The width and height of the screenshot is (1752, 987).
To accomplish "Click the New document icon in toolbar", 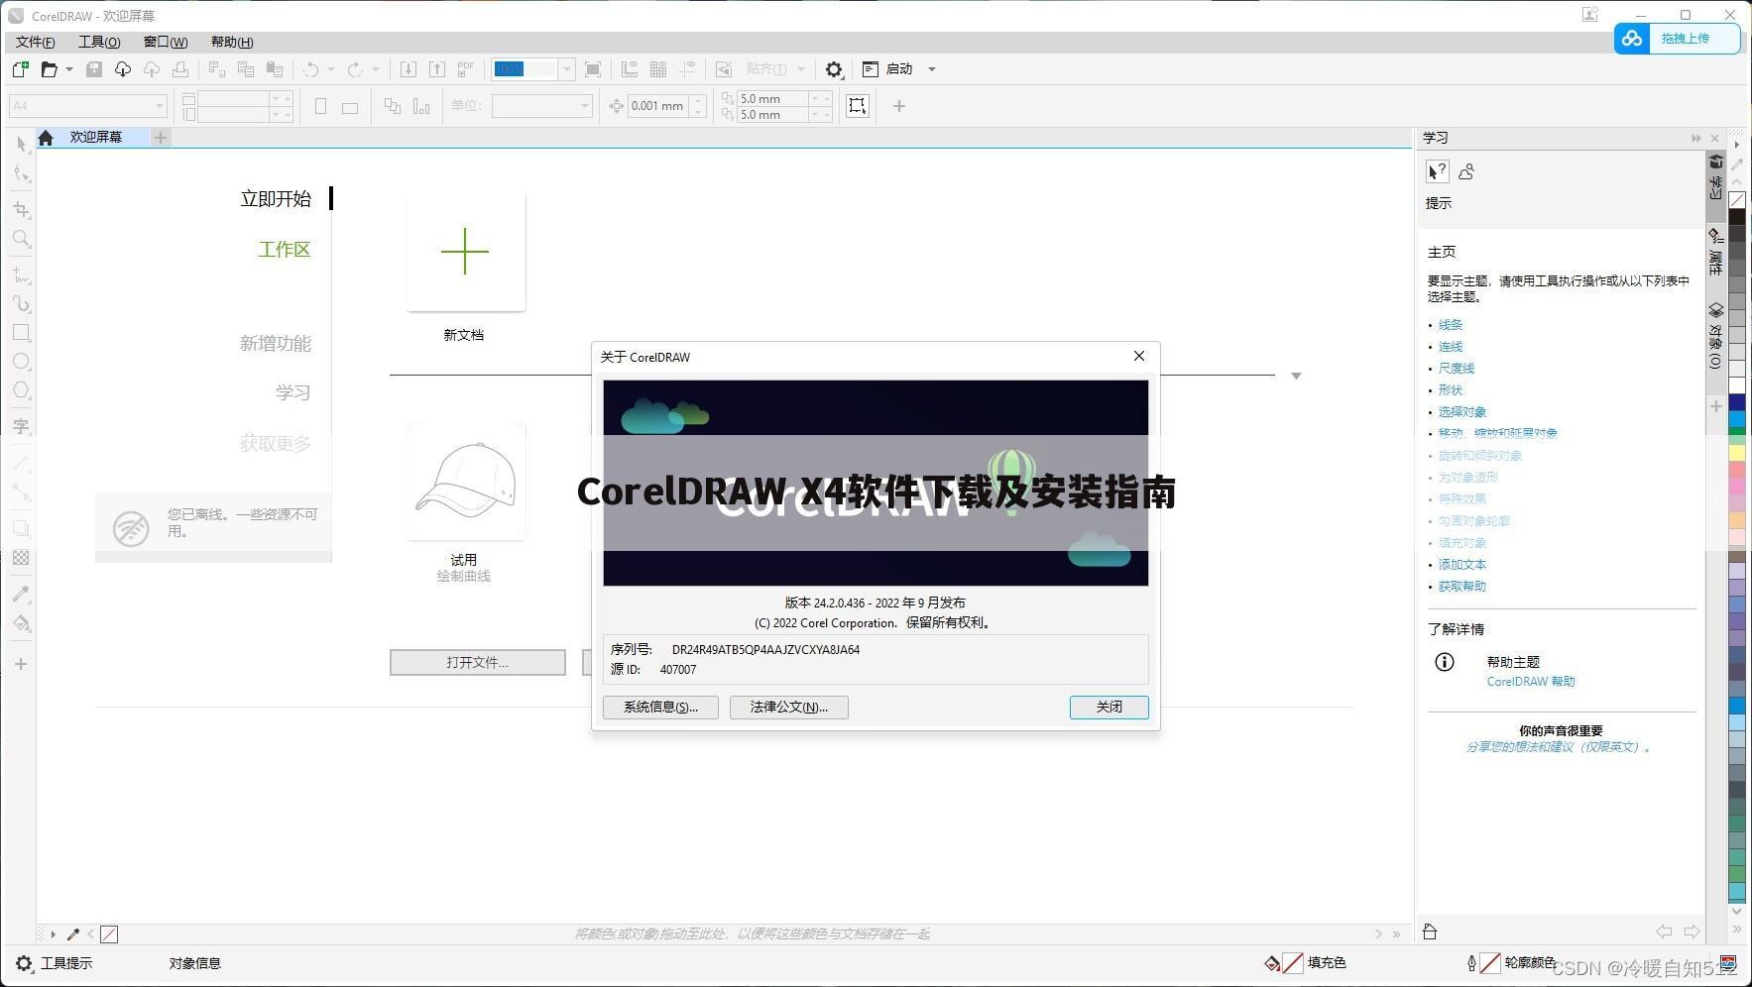I will point(20,69).
